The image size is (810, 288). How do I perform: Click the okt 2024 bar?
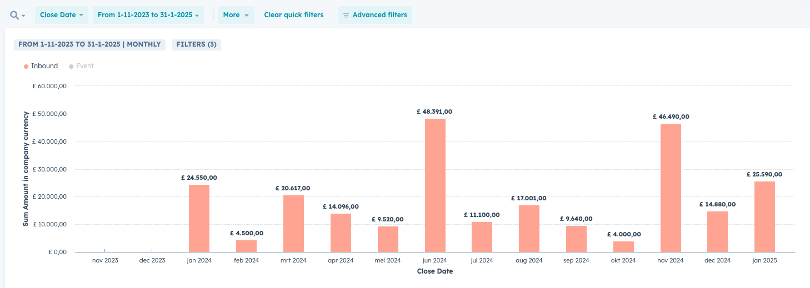pyautogui.click(x=623, y=247)
